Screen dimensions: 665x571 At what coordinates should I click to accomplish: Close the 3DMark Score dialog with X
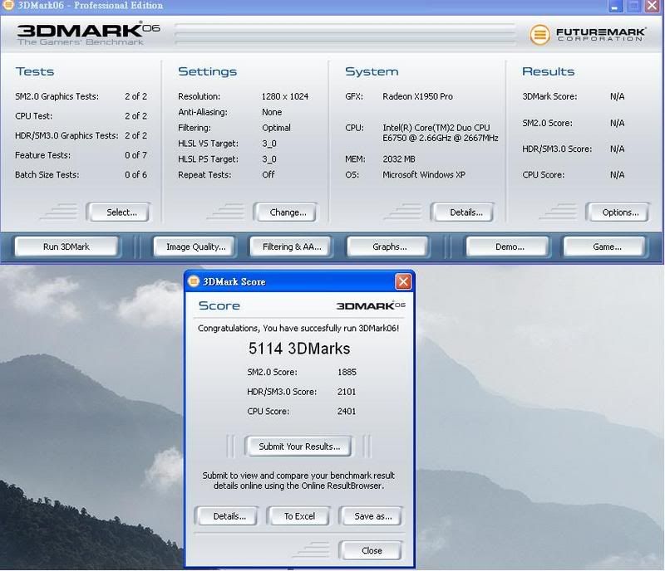(x=403, y=281)
